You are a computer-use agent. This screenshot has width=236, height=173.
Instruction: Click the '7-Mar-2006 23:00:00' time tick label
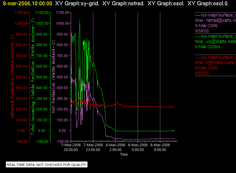pyautogui.click(x=93, y=147)
